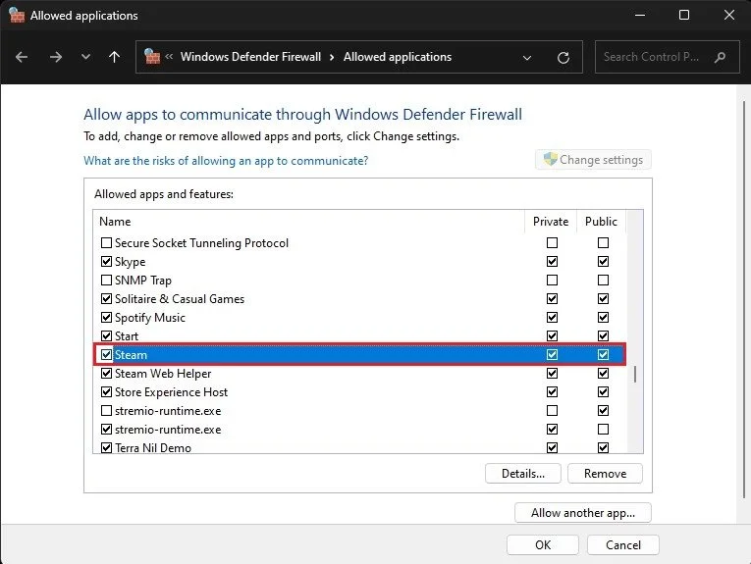Refresh the Allowed applications page
Screen dimensions: 751x564
coord(563,58)
